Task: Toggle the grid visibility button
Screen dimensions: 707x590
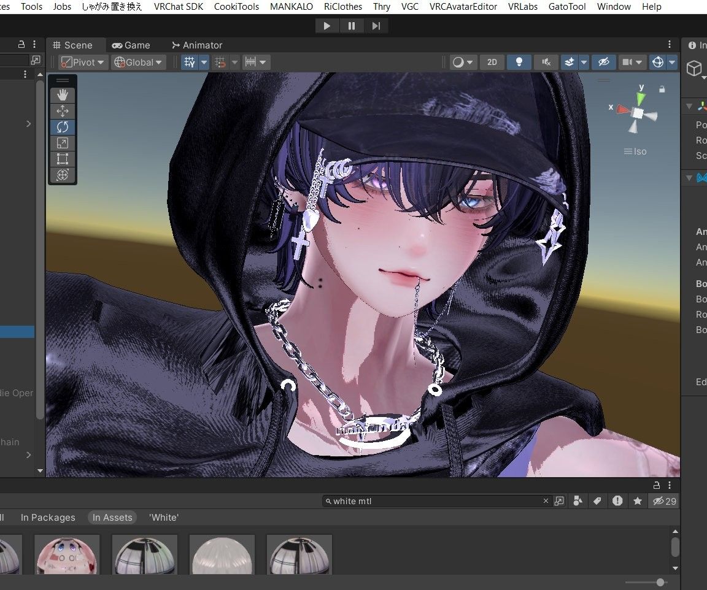Action: coord(190,62)
